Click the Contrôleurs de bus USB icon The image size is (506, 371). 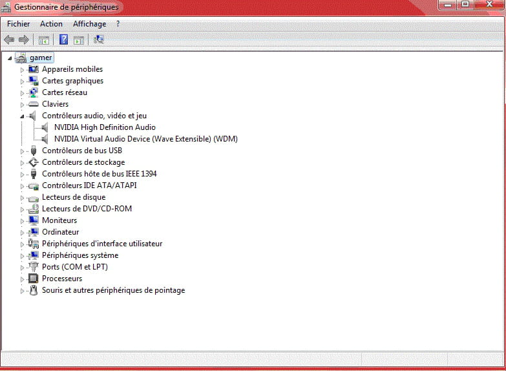point(33,151)
